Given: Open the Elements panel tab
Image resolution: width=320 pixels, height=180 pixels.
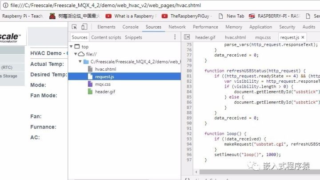Looking at the screenshot, I should click(106, 27).
